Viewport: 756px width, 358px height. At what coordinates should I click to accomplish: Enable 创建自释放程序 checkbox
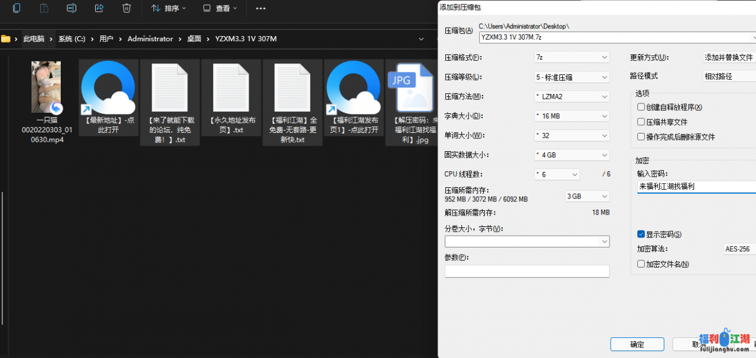pyautogui.click(x=641, y=107)
